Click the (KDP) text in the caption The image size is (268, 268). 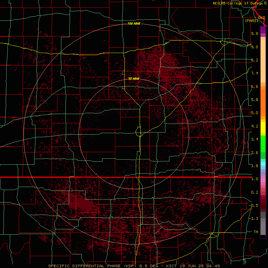pos(130,266)
